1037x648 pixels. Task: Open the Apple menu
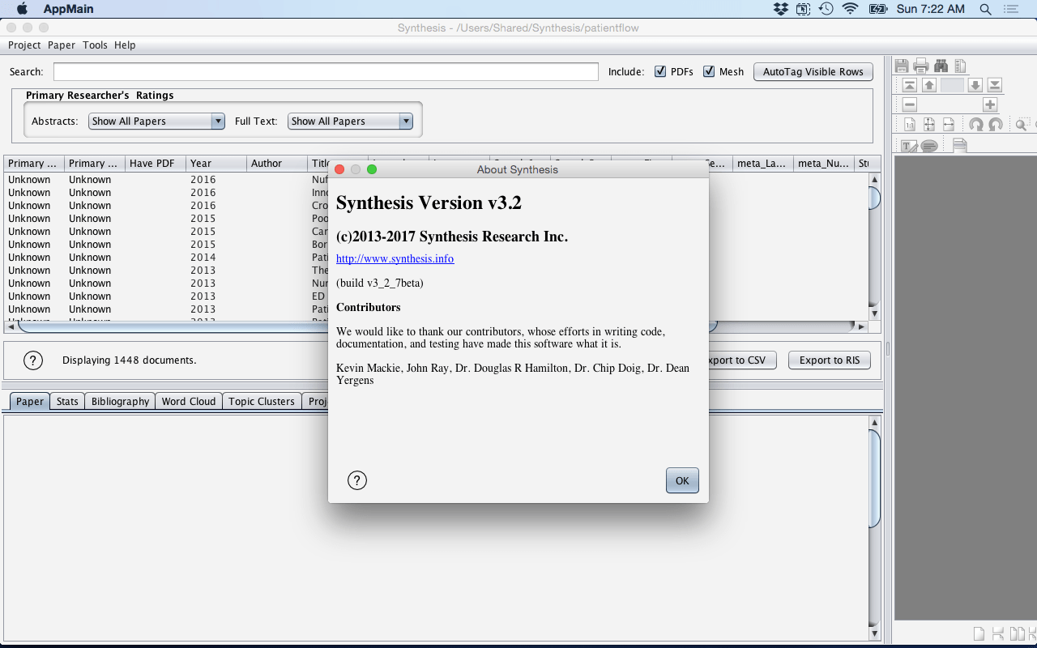click(22, 9)
